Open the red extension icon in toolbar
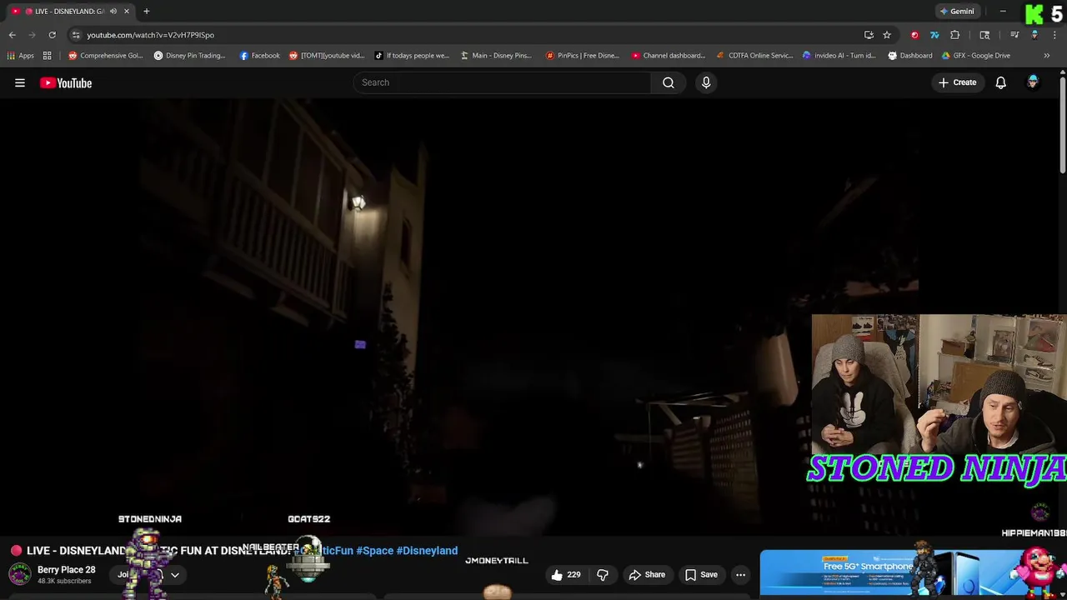The width and height of the screenshot is (1067, 600). click(914, 35)
